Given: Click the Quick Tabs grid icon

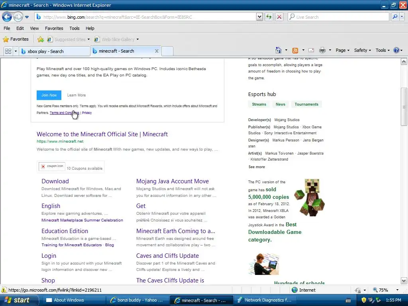Looking at the screenshot, I should (8, 51).
